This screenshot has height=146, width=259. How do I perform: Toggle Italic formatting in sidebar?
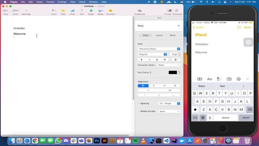[x=149, y=60]
